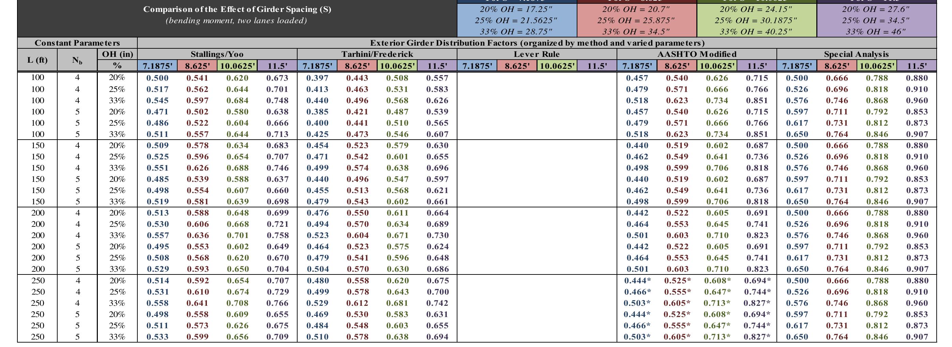952x347 pixels.
Task: Select the value 0.758
Action: coord(277,235)
